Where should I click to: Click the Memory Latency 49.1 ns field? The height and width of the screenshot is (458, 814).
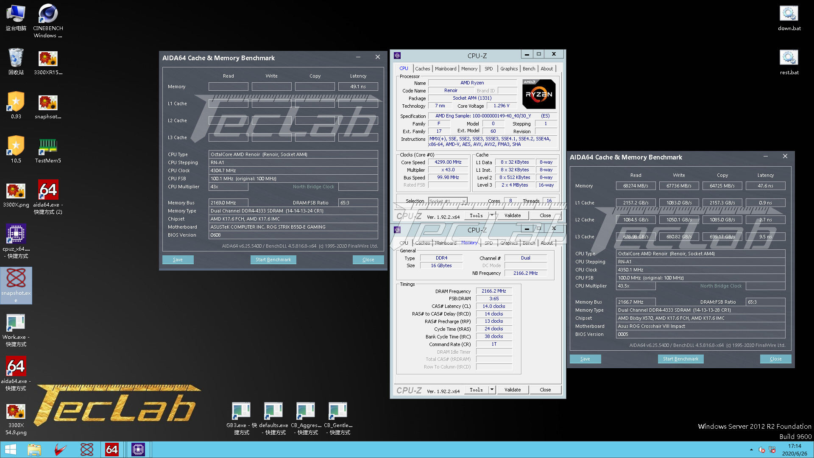click(358, 87)
